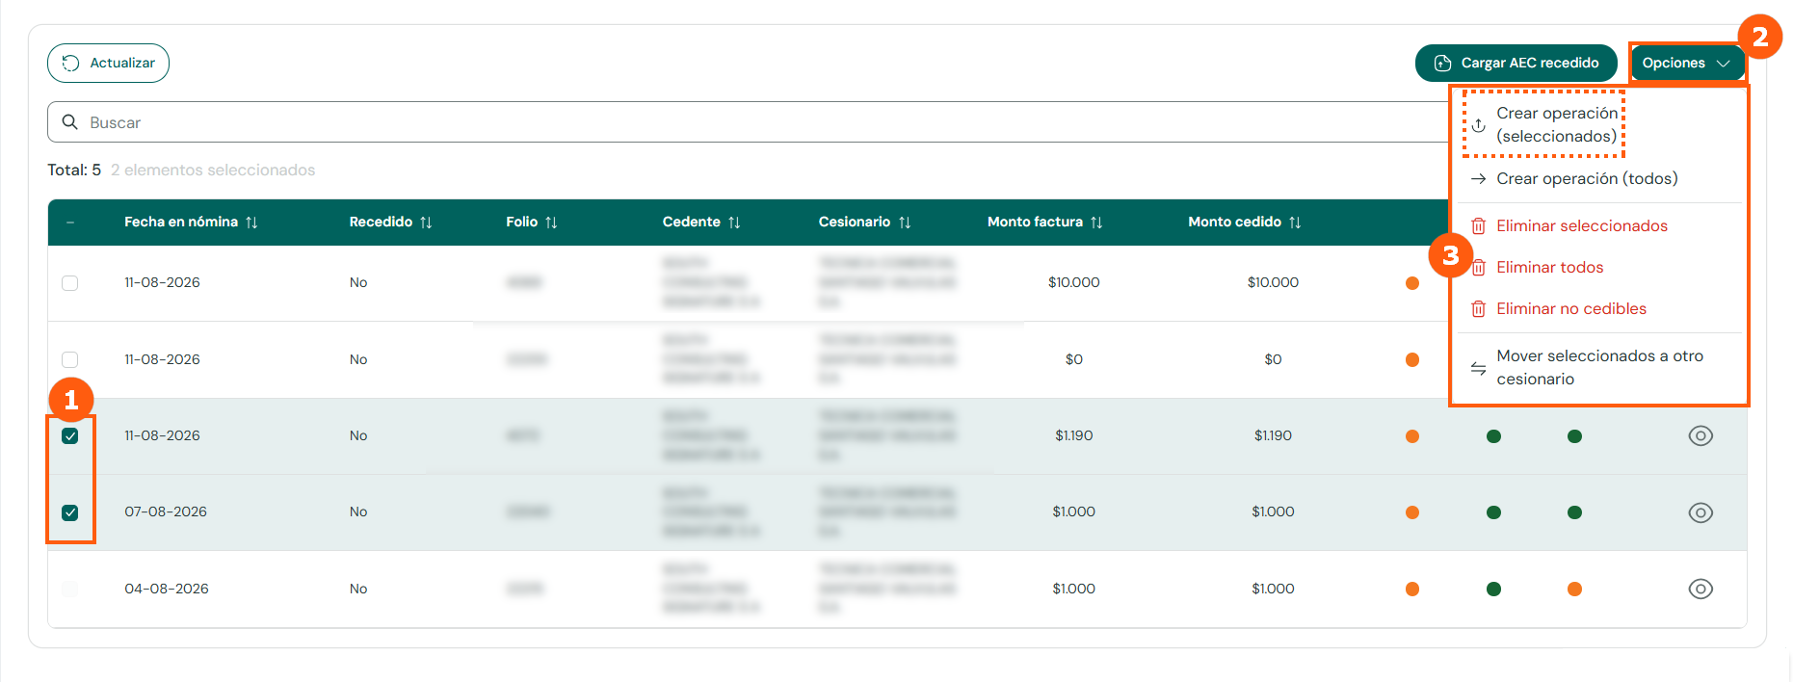Click date 04-08-2026 in the table
The height and width of the screenshot is (682, 1793).
click(167, 589)
